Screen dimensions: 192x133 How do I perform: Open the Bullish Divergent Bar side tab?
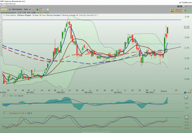click(1, 22)
